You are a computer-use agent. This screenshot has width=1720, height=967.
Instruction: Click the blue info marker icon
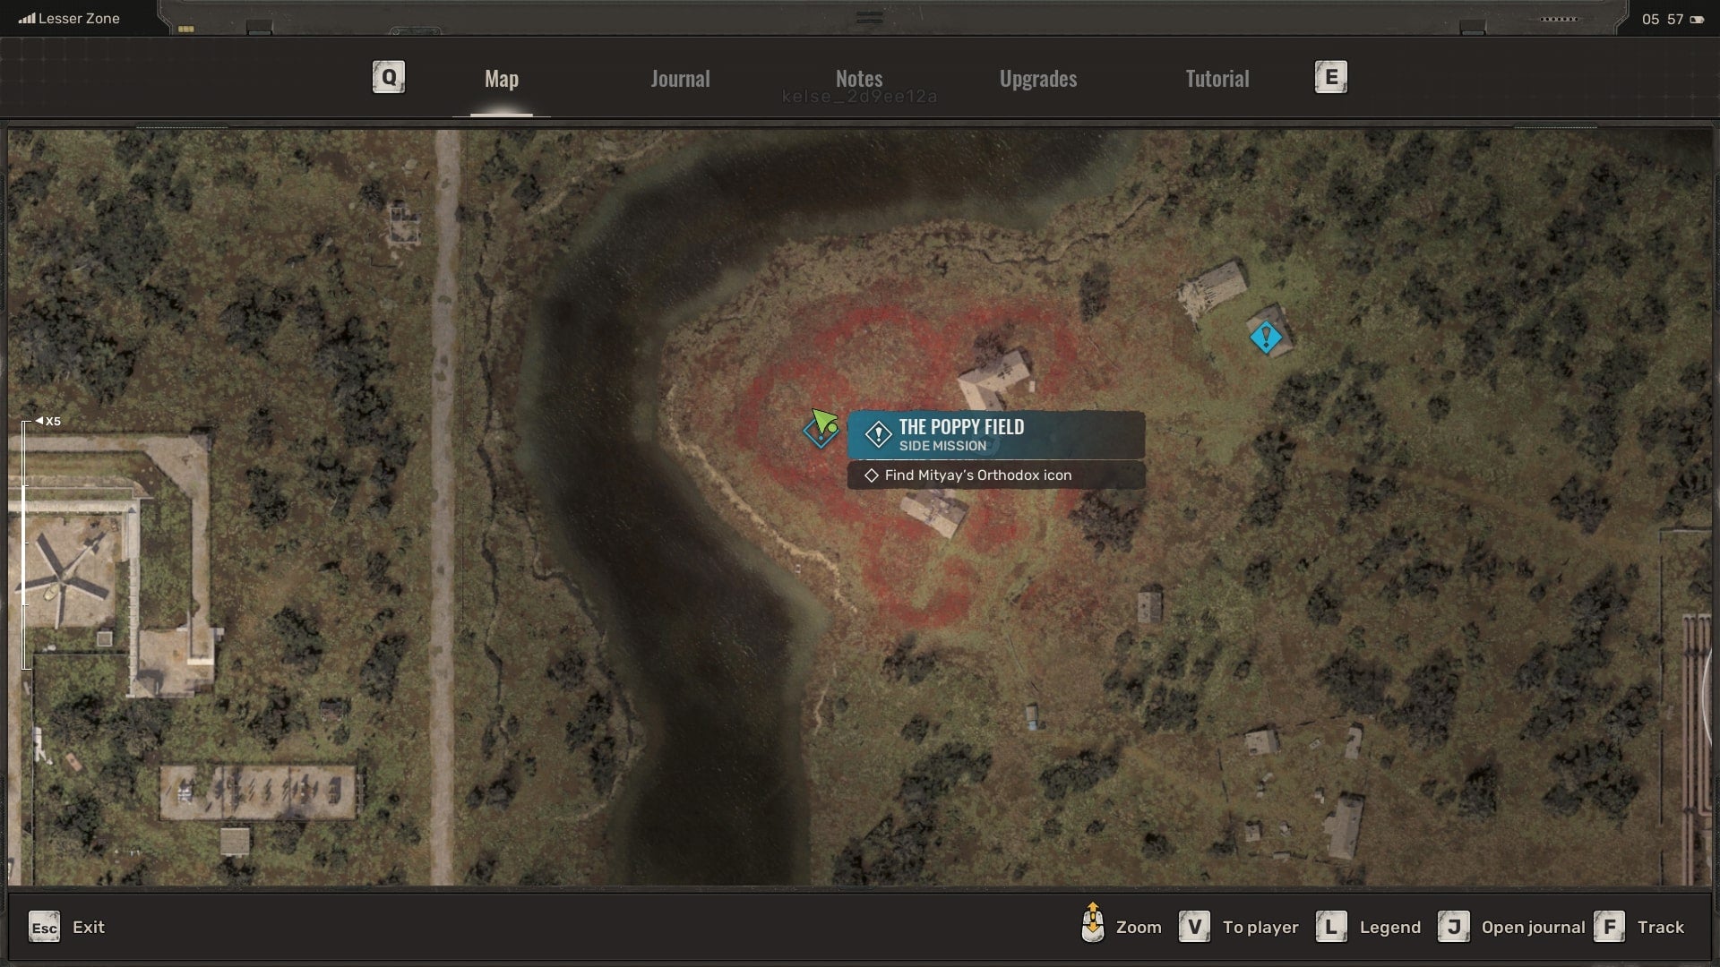[x=1265, y=337]
